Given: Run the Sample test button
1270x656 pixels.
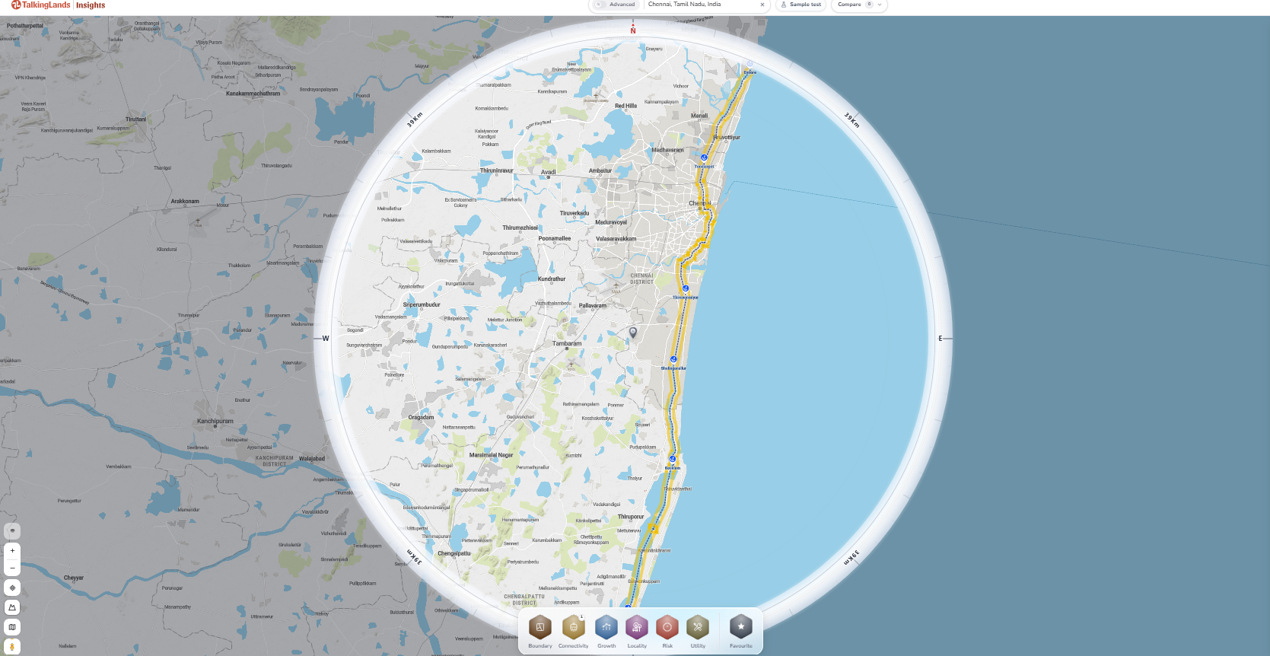Looking at the screenshot, I should (x=801, y=5).
